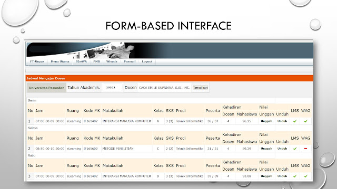Click the LMS checkmark in row 1
The image size is (337, 189).
[295, 121]
